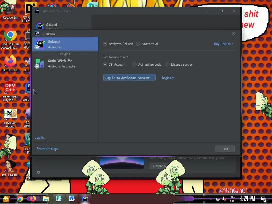Click the GoLand icon in Licenses title bar
Image resolution: width=272 pixels, height=204 pixels.
pyautogui.click(x=37, y=33)
